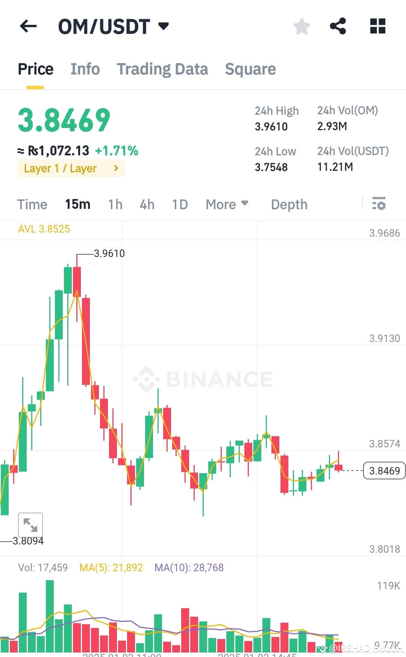Toggle 15m candle interval
The image size is (406, 657).
[x=77, y=204]
